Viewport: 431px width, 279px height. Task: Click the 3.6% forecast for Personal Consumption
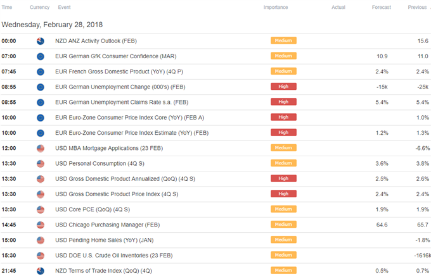click(x=382, y=164)
